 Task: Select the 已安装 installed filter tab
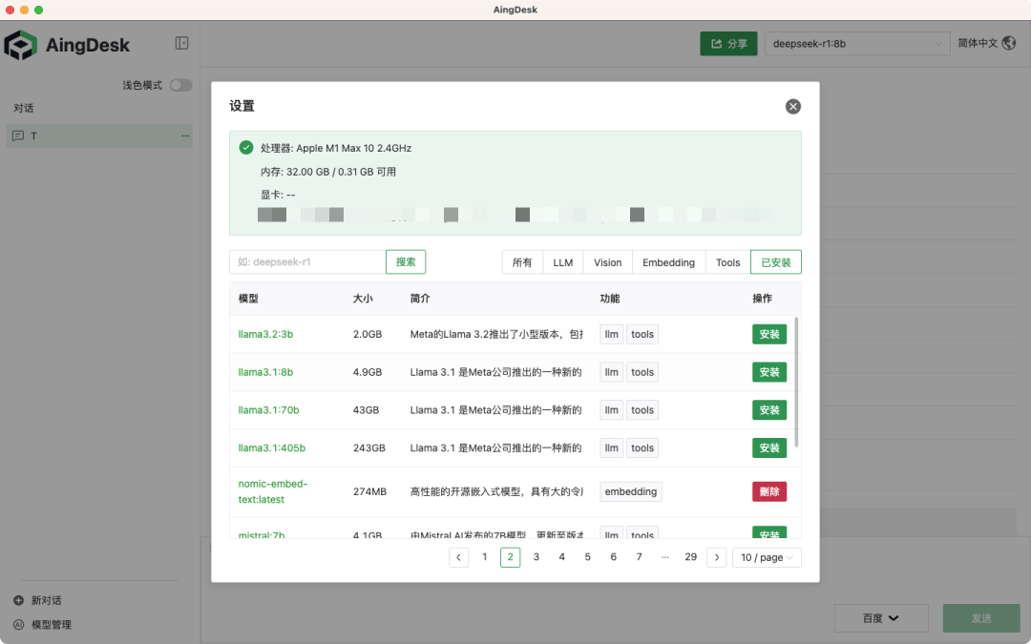(776, 262)
